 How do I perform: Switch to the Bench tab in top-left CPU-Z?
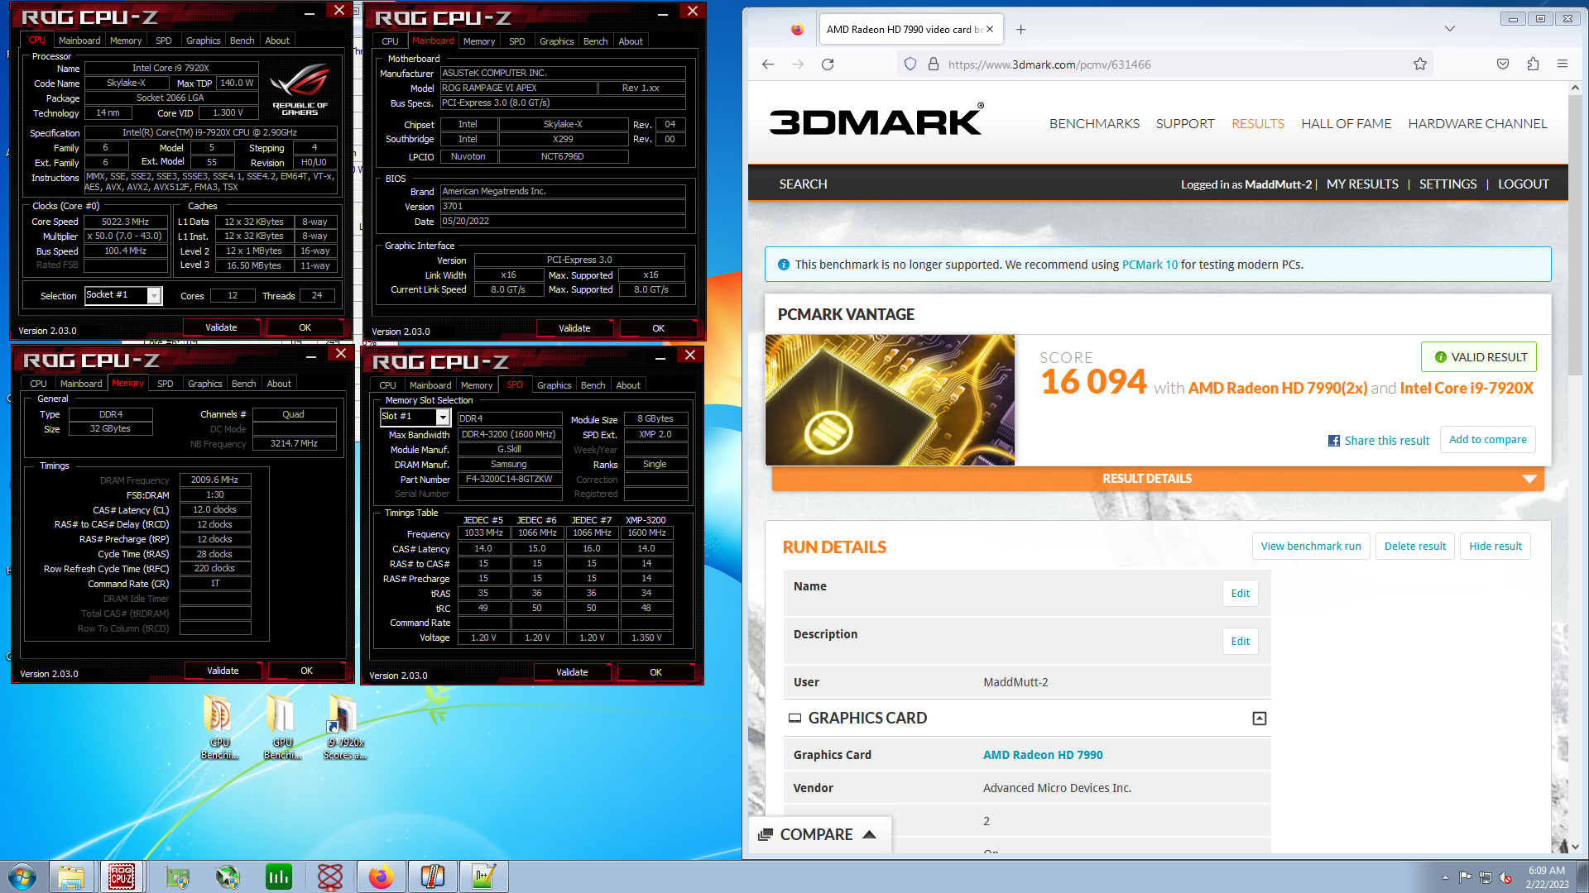coord(242,41)
